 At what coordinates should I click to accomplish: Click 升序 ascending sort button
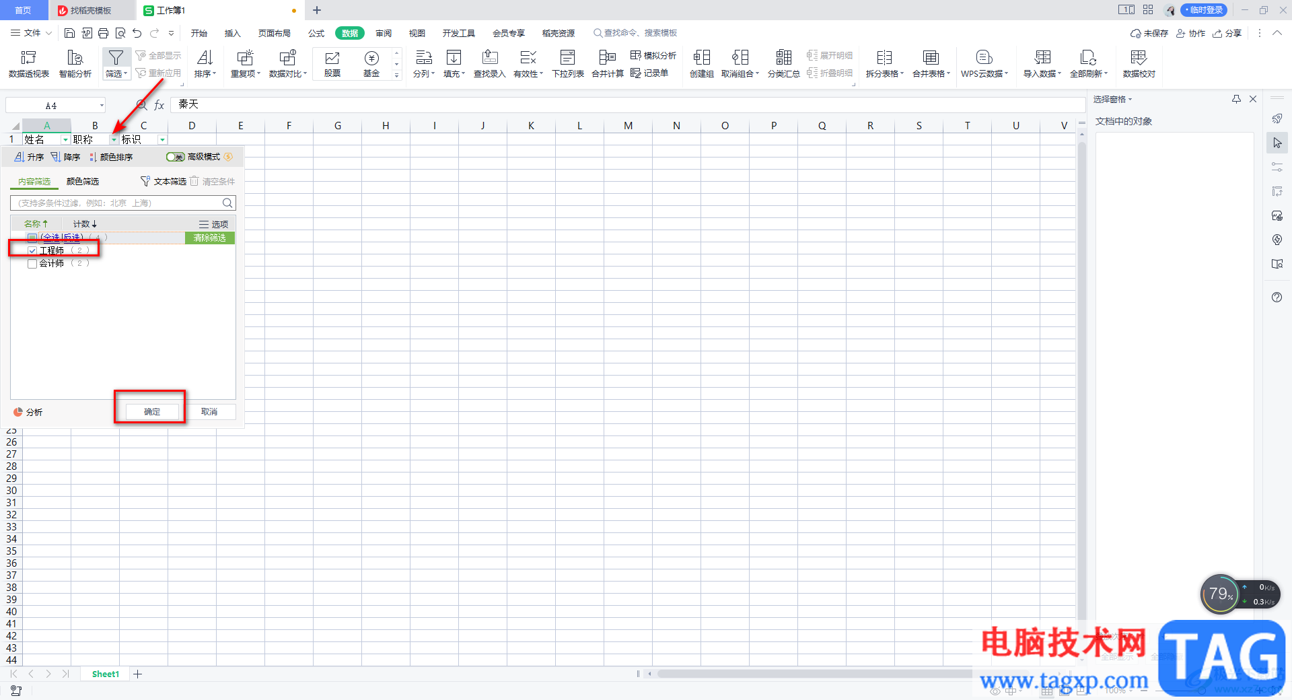(29, 157)
